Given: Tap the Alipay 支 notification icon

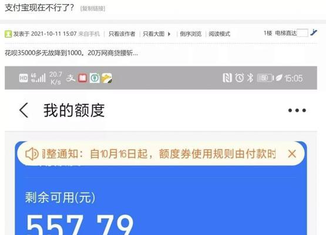Looking at the screenshot, I should [x=70, y=78].
